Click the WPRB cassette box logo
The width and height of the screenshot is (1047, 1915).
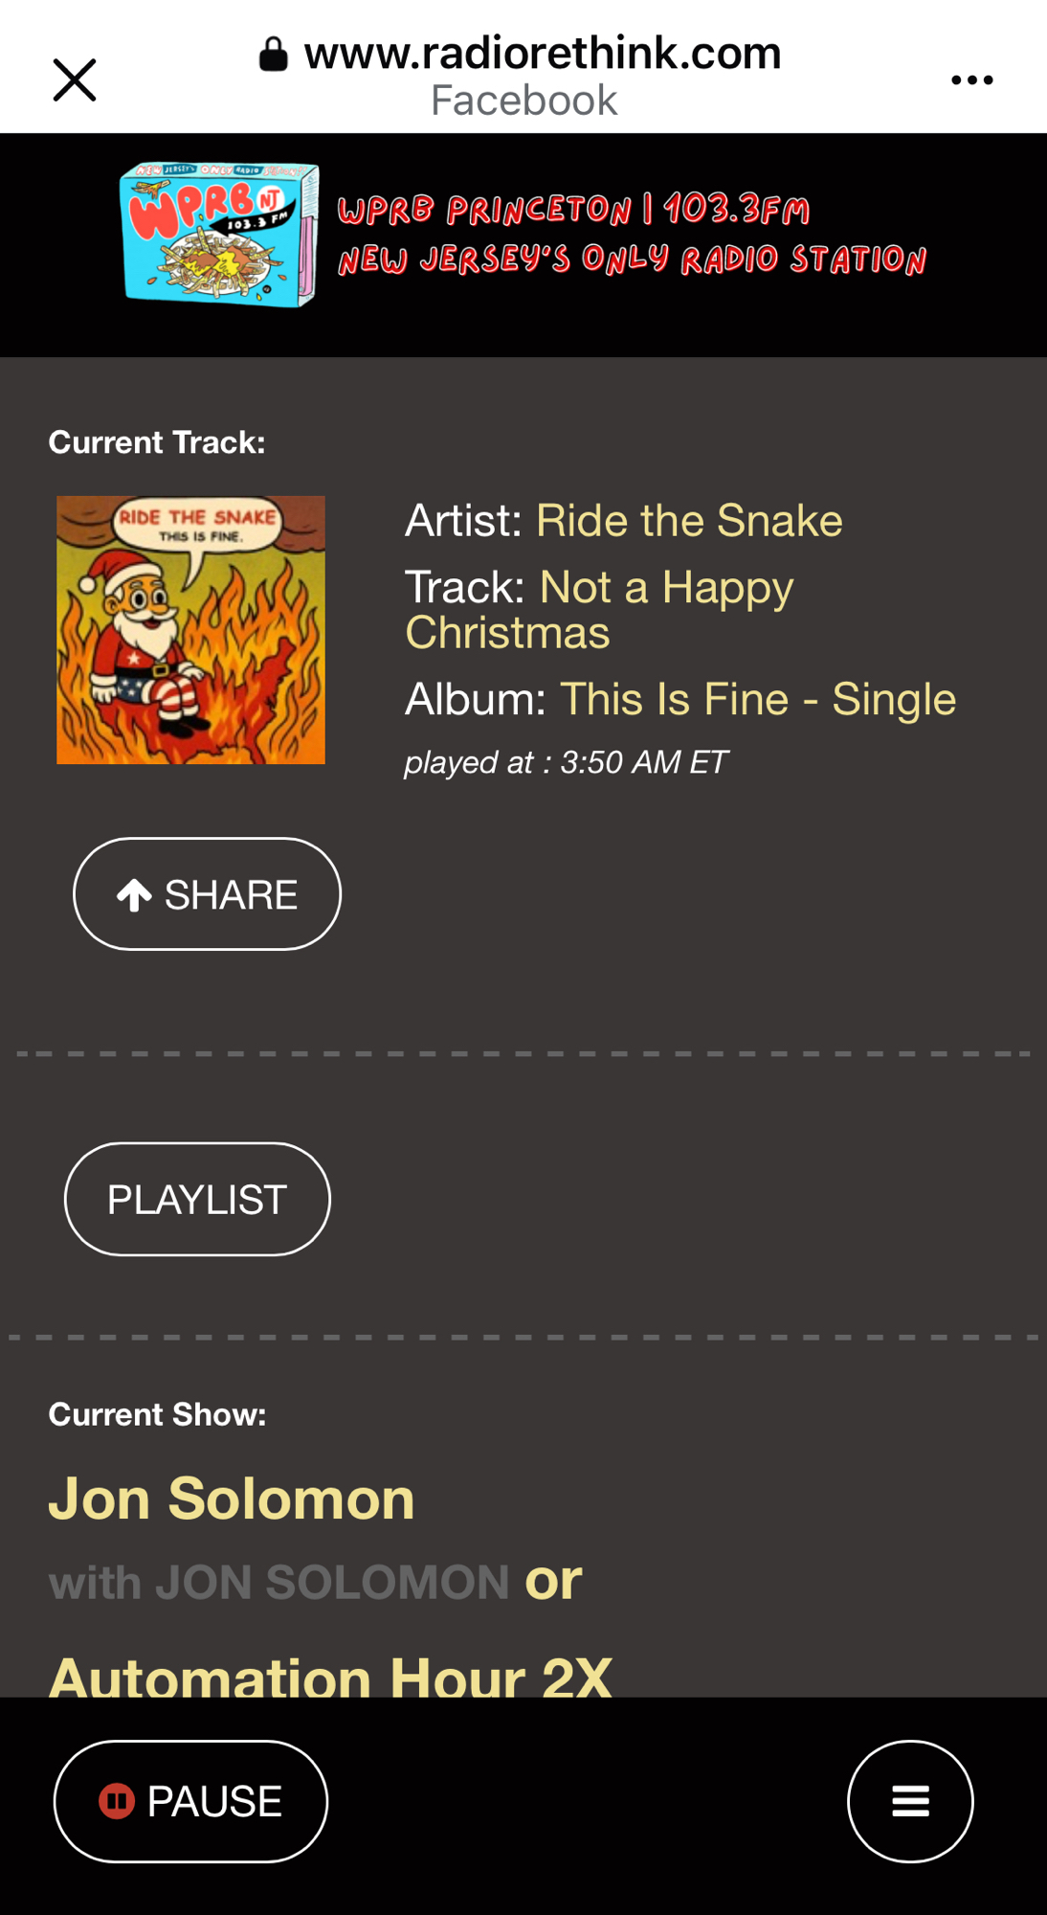(x=220, y=235)
